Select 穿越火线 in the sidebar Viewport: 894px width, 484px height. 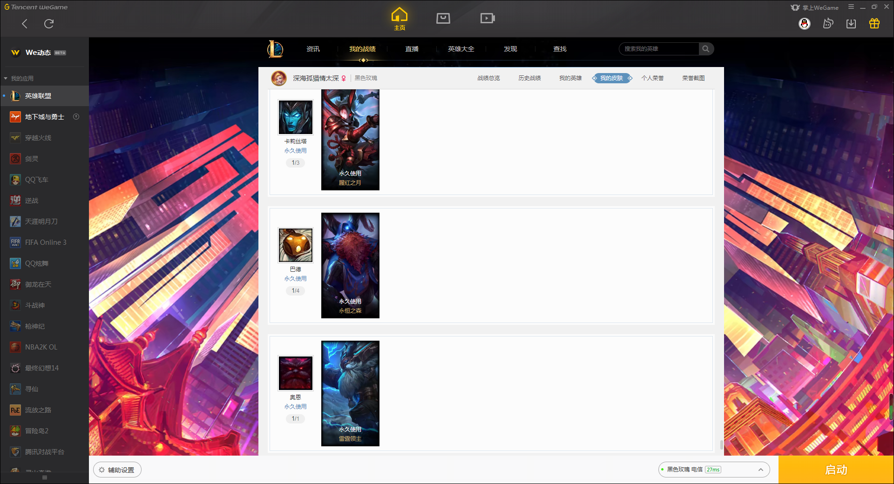44,138
